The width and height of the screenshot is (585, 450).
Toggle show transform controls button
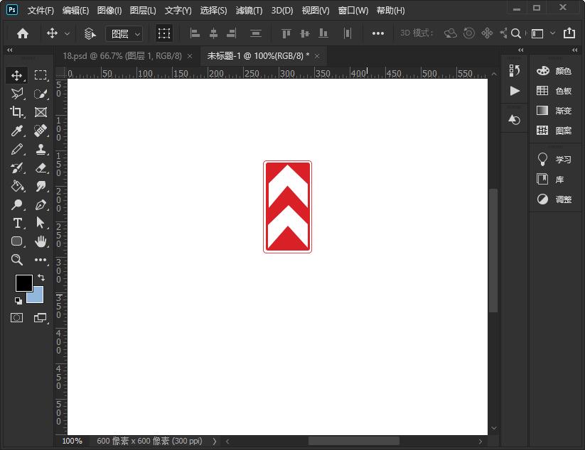coord(164,33)
